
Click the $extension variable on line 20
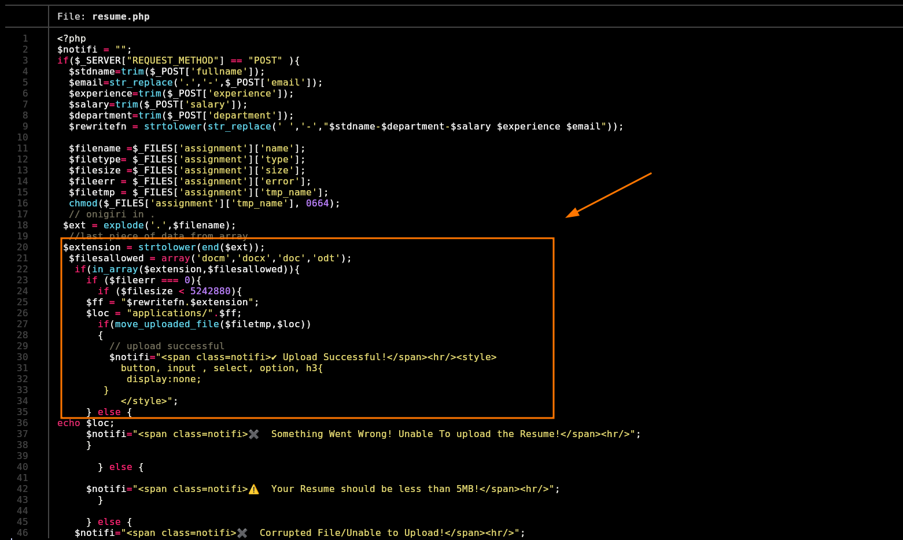click(x=92, y=247)
